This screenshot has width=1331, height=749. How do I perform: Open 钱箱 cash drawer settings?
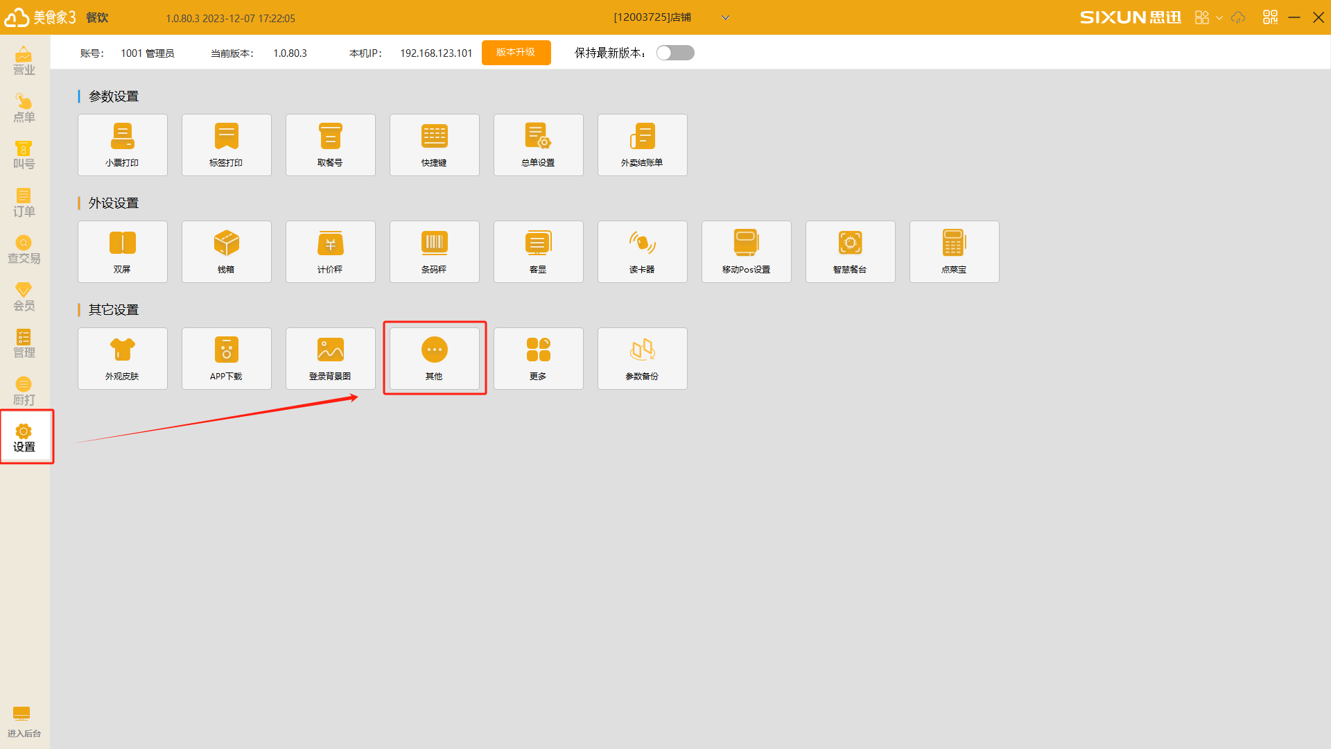coord(227,252)
